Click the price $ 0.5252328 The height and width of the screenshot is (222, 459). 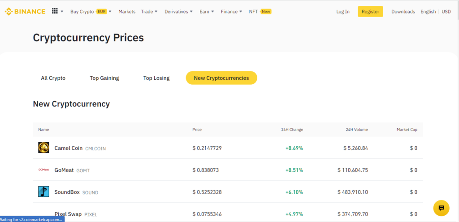(x=207, y=192)
